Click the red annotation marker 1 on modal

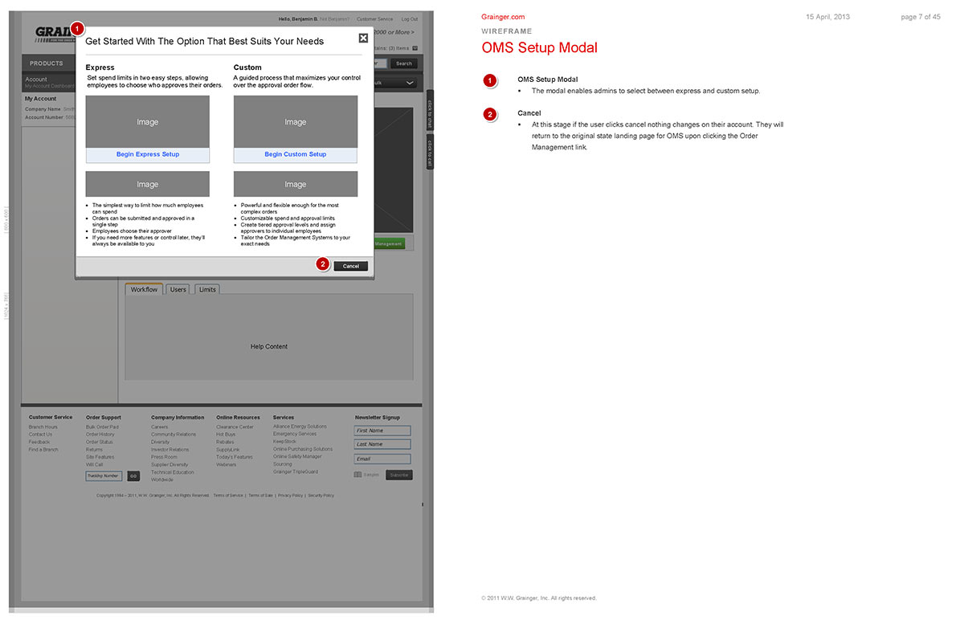pyautogui.click(x=76, y=28)
